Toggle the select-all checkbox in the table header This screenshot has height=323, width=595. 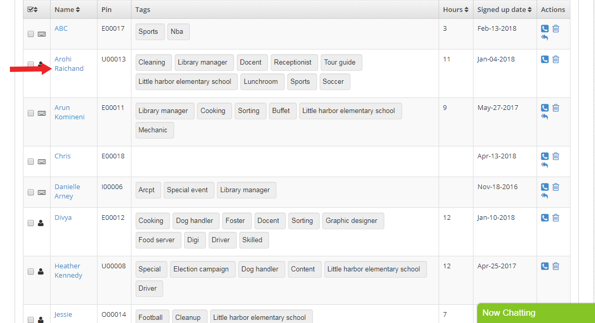(30, 10)
